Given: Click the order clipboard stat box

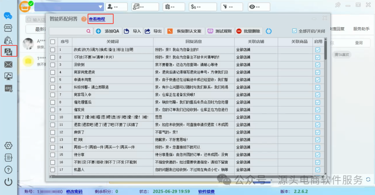Looking at the screenshot, I should click(174, 7).
